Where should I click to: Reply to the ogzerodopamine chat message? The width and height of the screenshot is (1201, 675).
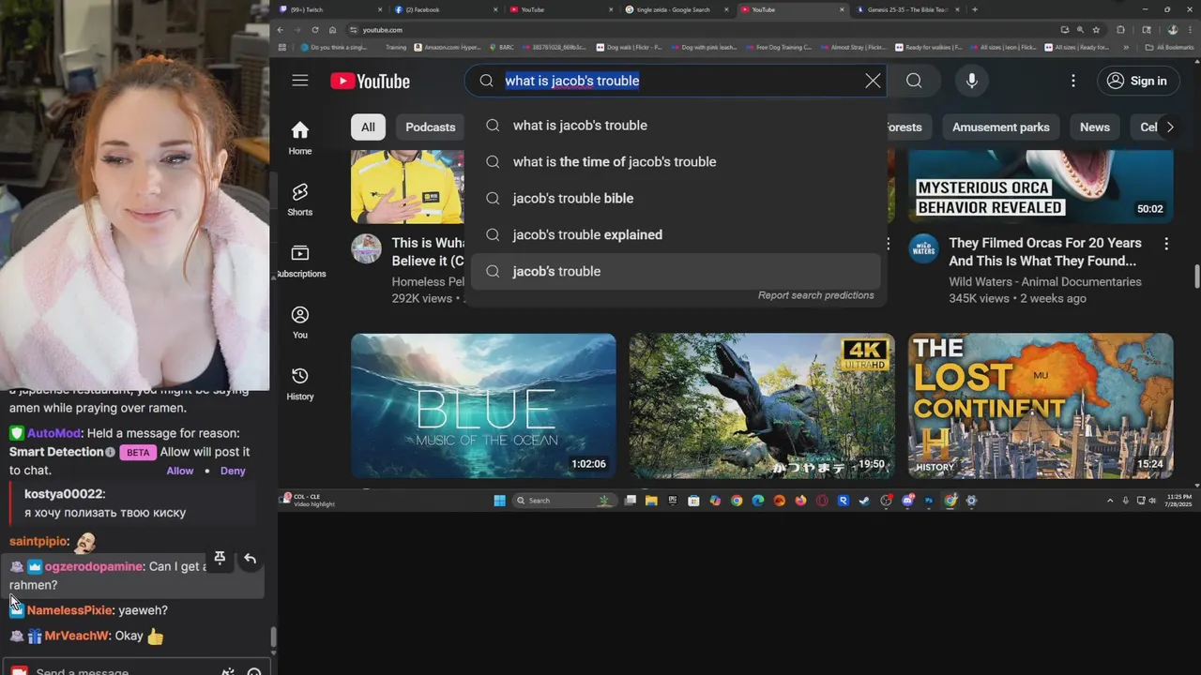click(250, 559)
